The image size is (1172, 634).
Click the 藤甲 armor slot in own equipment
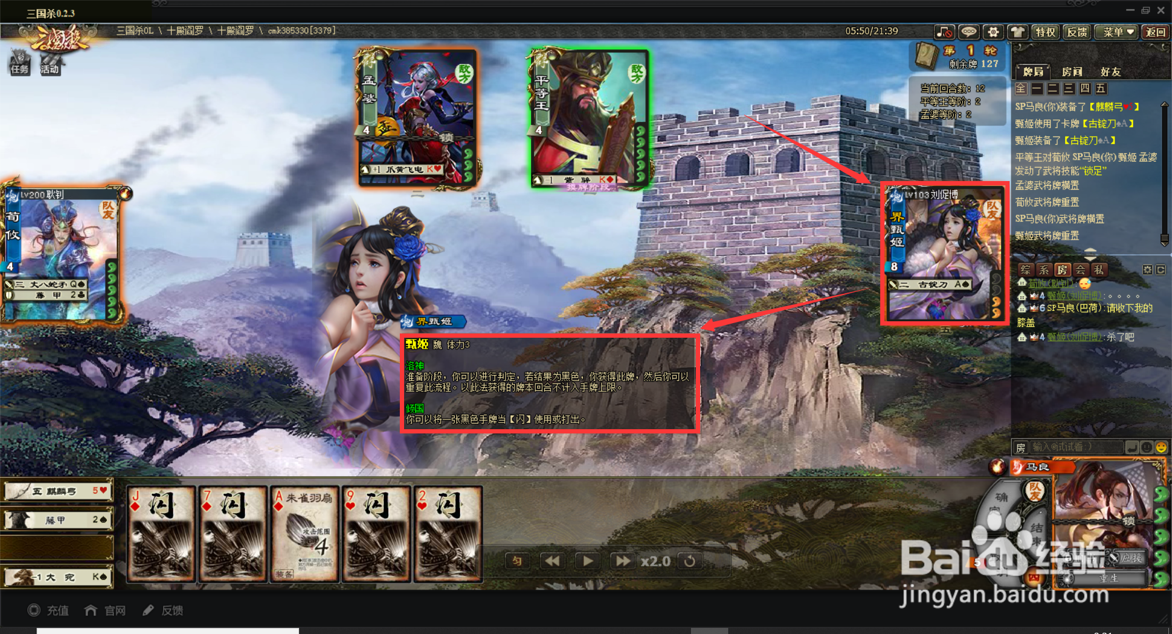pyautogui.click(x=58, y=520)
